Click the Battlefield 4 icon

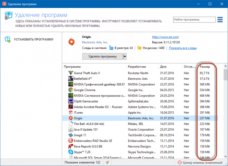[71, 79]
